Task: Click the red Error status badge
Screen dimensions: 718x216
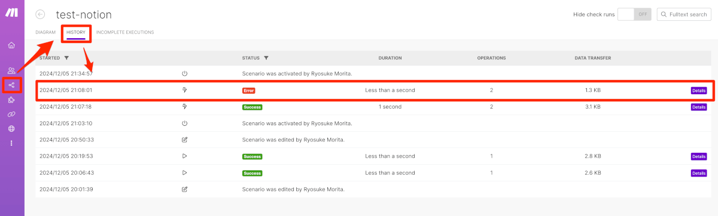Action: coord(248,91)
